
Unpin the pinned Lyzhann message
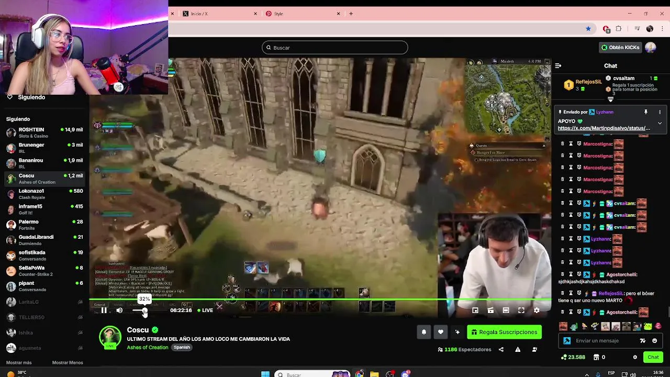click(646, 112)
